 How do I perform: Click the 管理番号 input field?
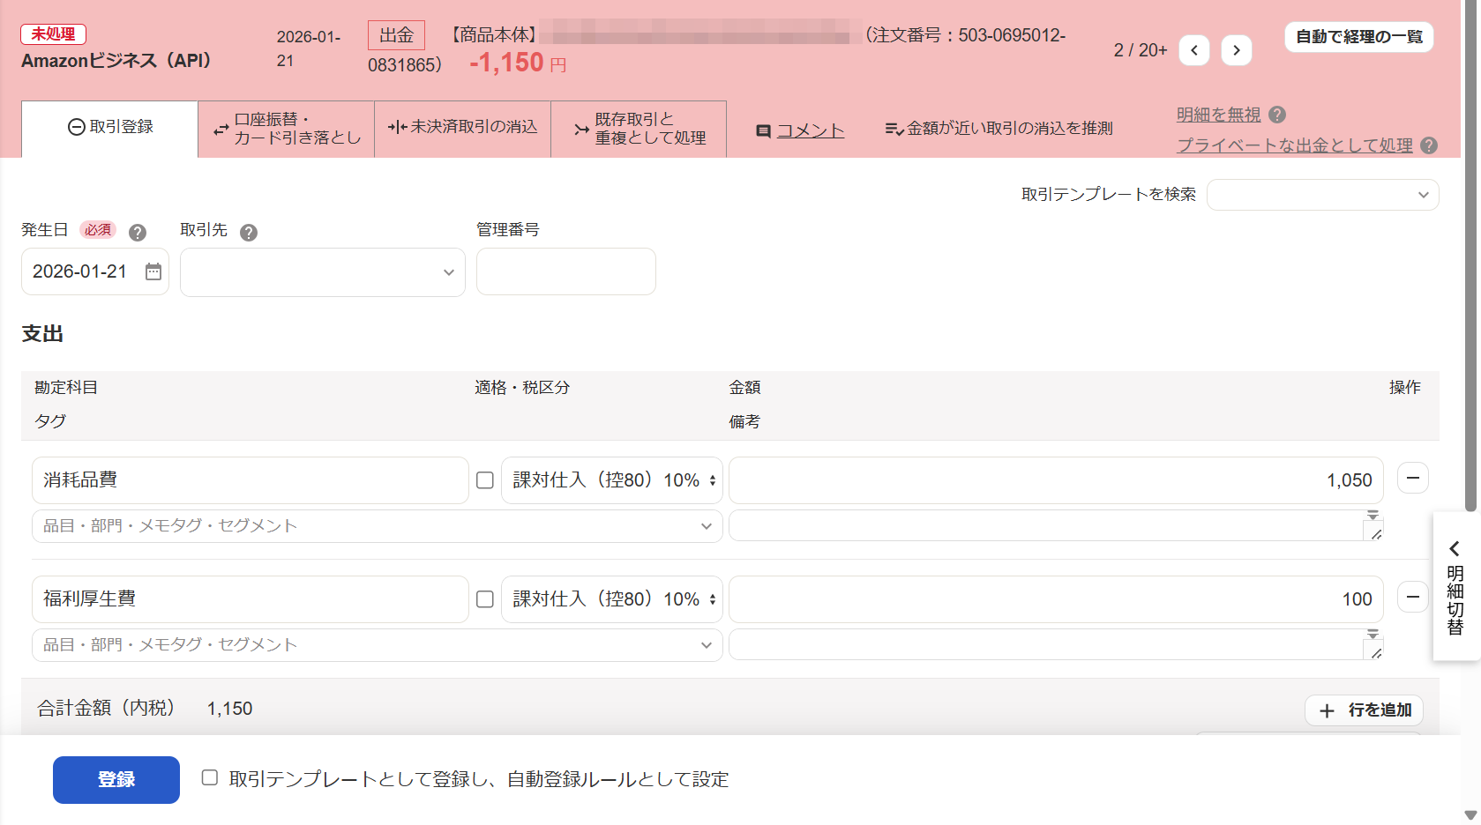pos(566,271)
